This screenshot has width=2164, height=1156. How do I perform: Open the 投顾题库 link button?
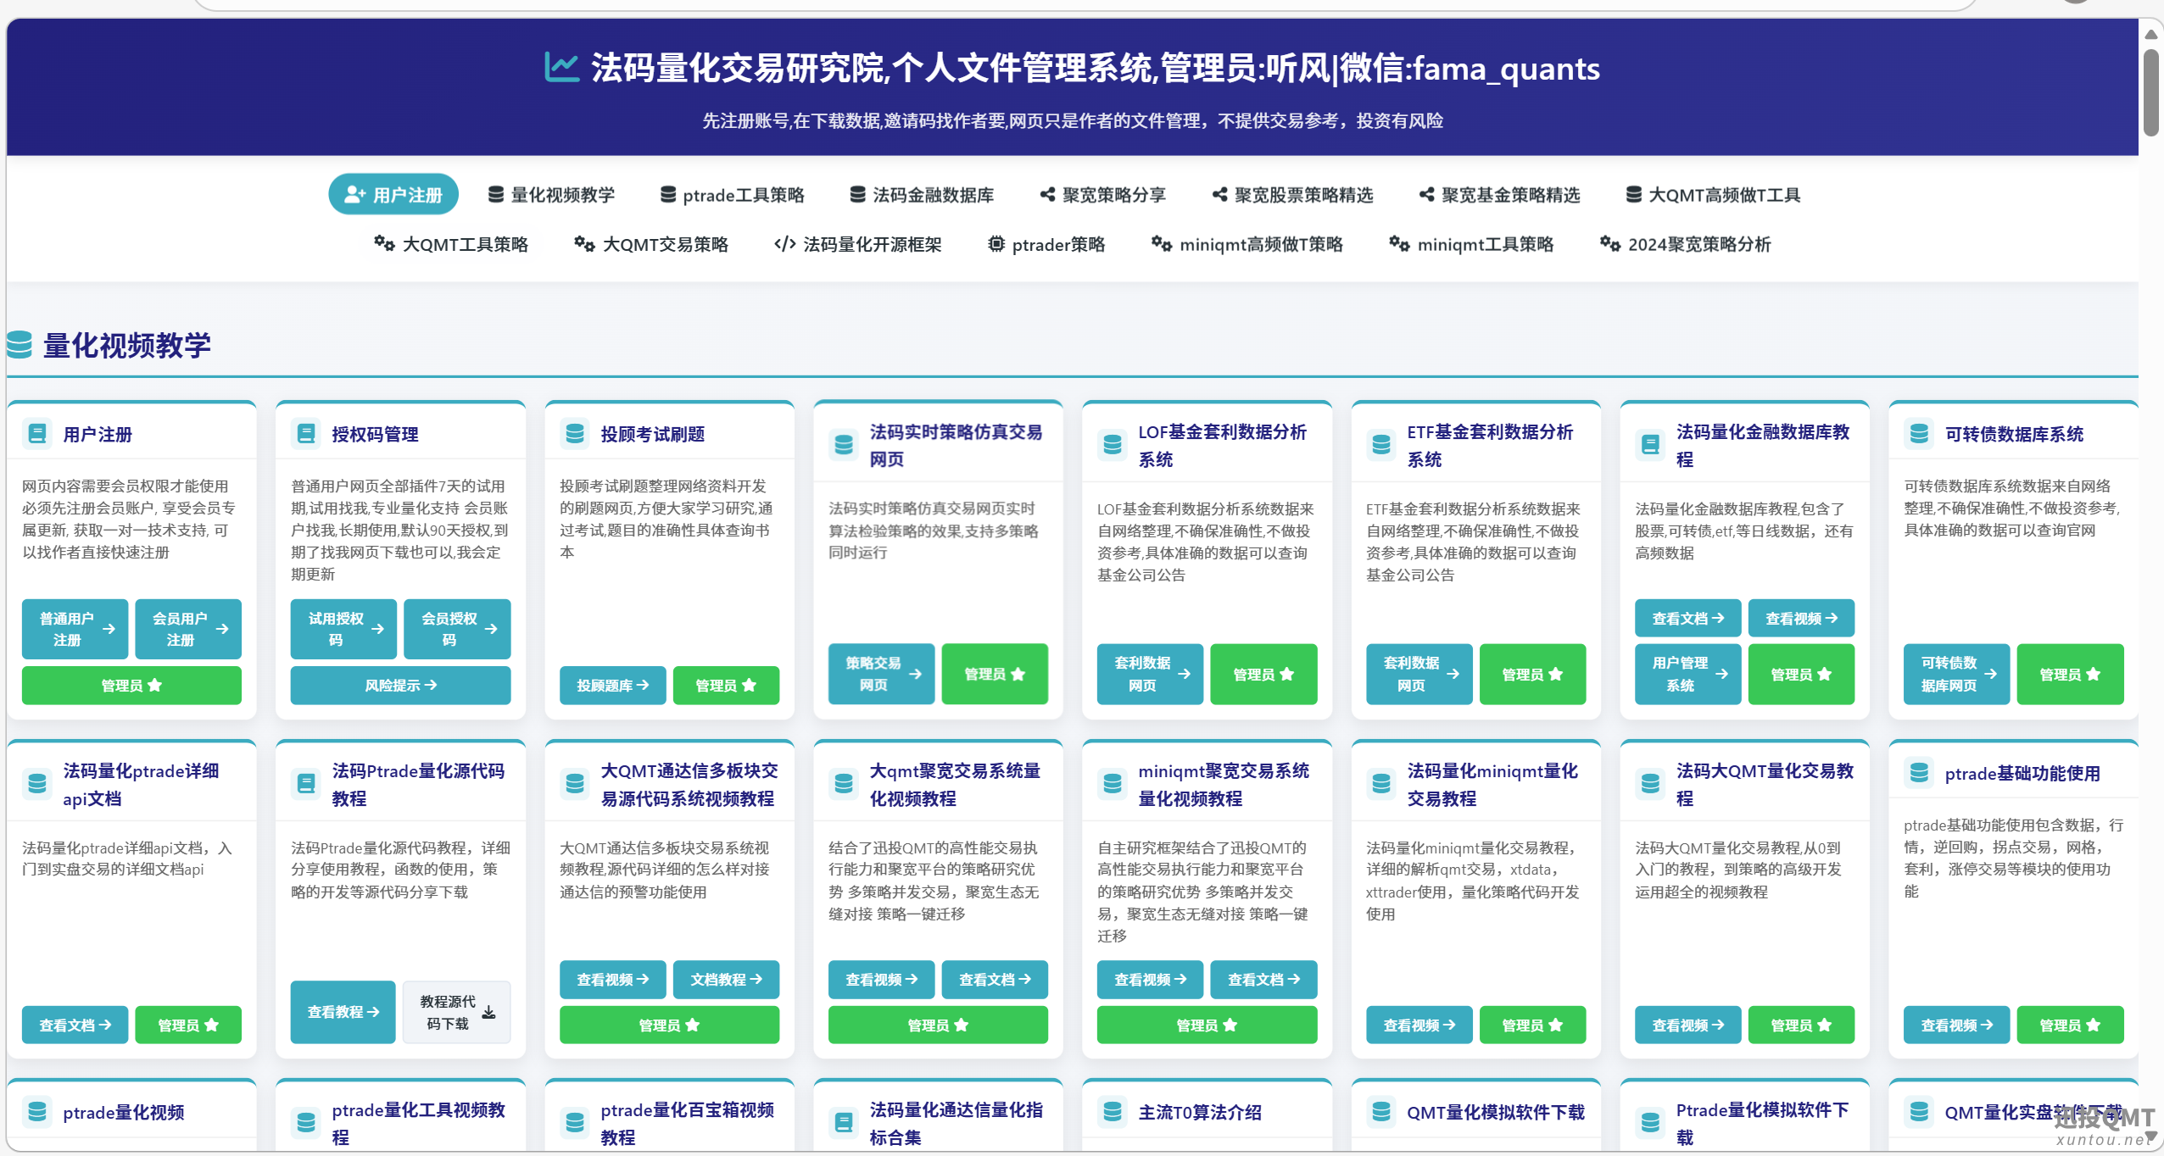pyautogui.click(x=612, y=685)
